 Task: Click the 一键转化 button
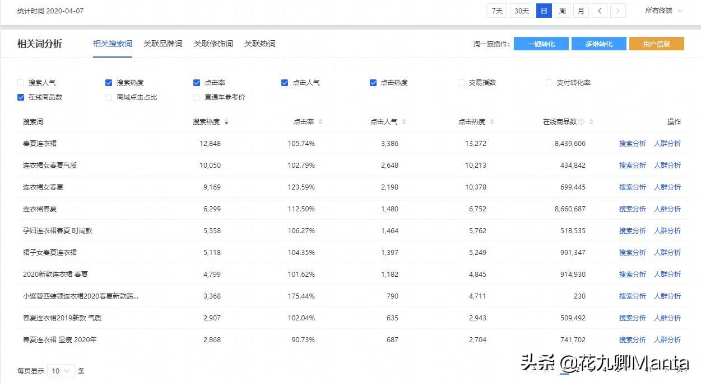coord(540,43)
